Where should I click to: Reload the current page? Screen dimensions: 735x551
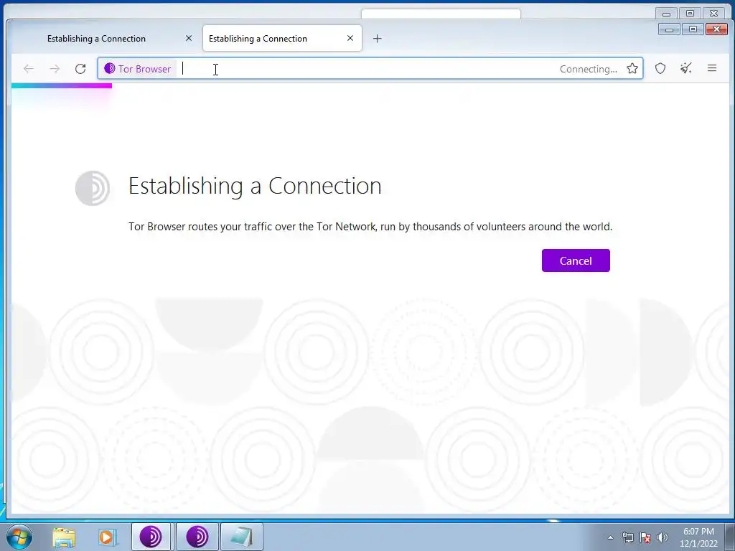coord(80,69)
